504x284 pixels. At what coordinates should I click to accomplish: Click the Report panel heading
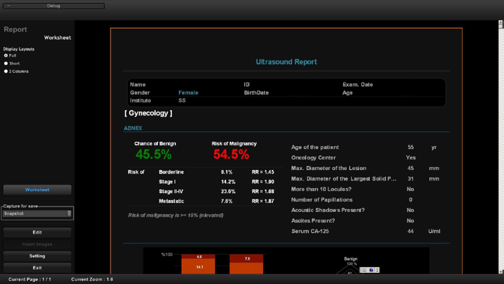click(x=15, y=29)
